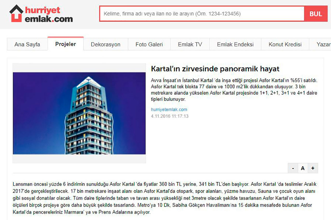Click the red house logo icon
This screenshot has width=331, height=220.
pyautogui.click(x=16, y=13)
